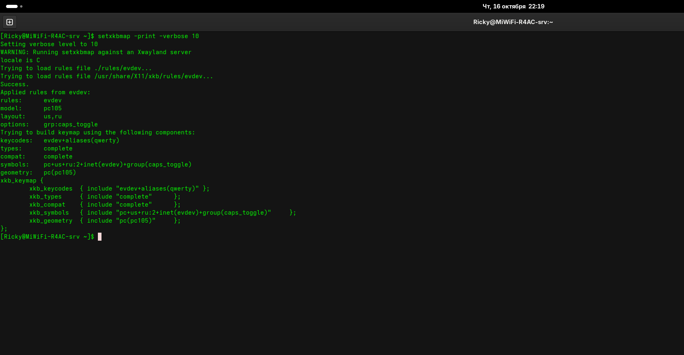Click the 'xkb_symbols' keyword

point(49,213)
